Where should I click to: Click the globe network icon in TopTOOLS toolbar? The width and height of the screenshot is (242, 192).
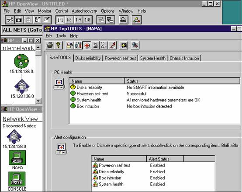(135, 45)
